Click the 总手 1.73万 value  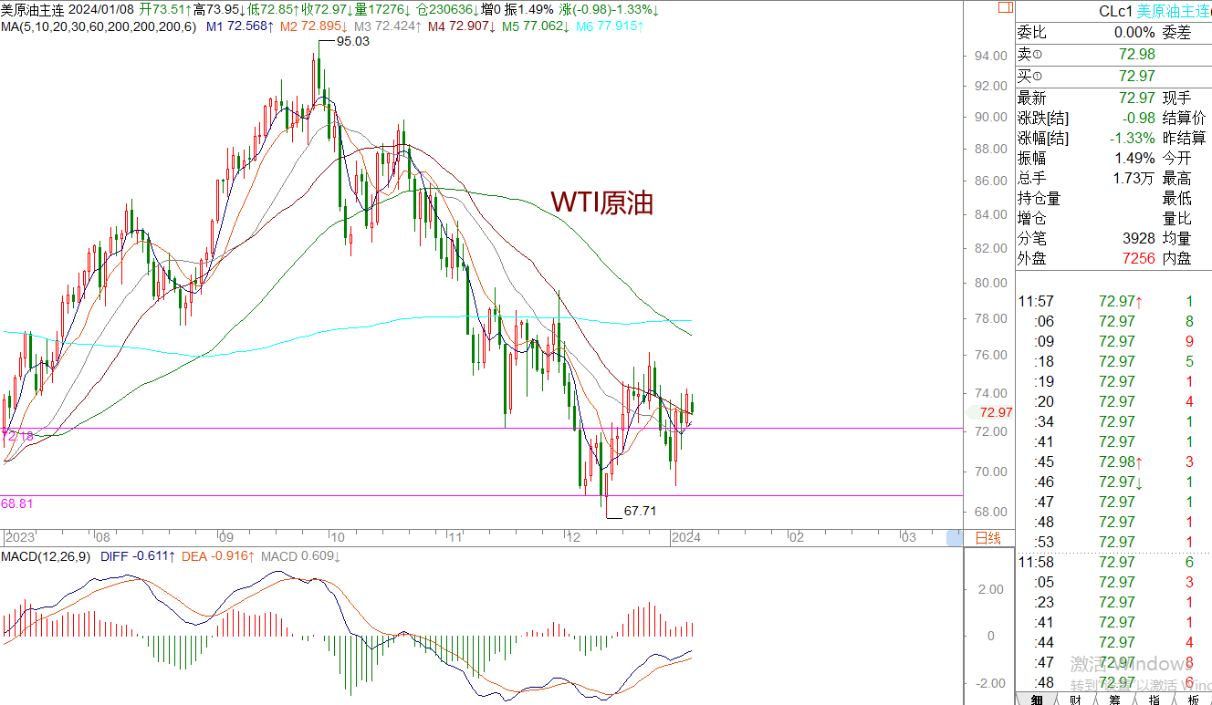click(1134, 179)
